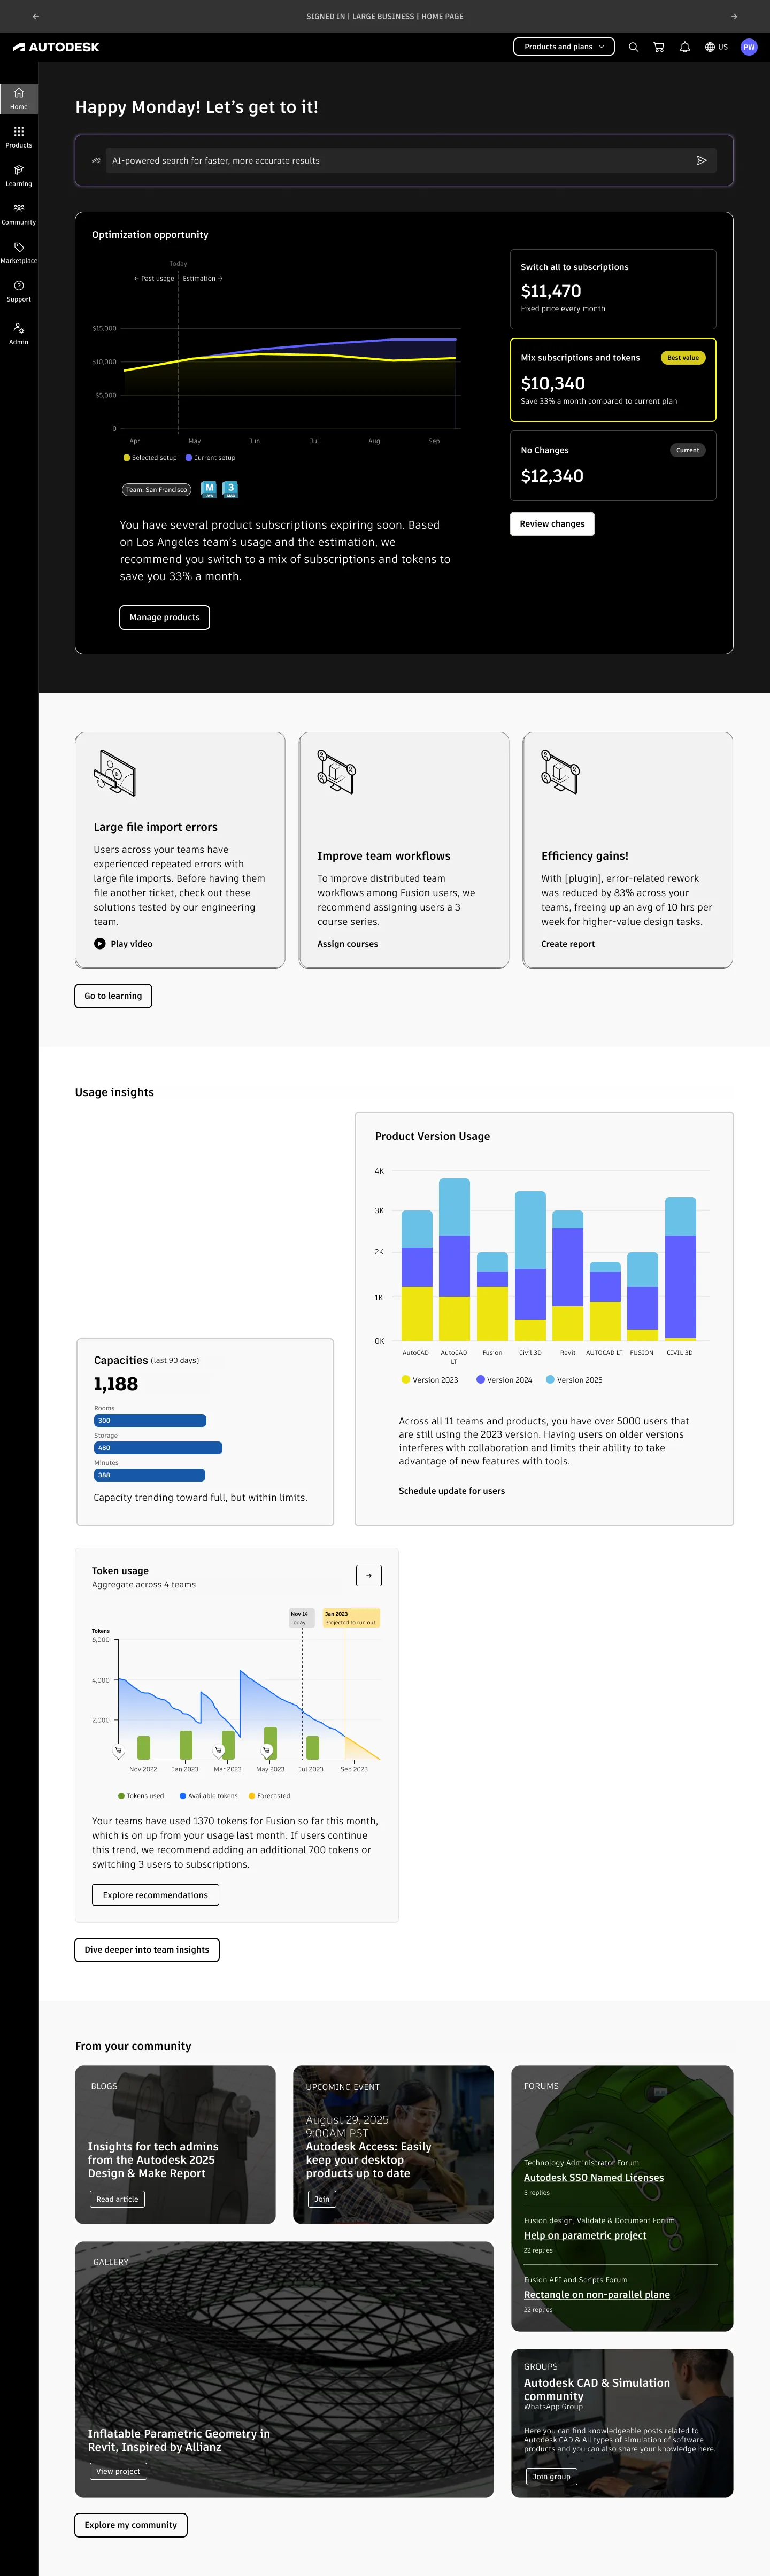Click the cart marker near Nov 2022
770x2576 pixels.
(x=118, y=1751)
